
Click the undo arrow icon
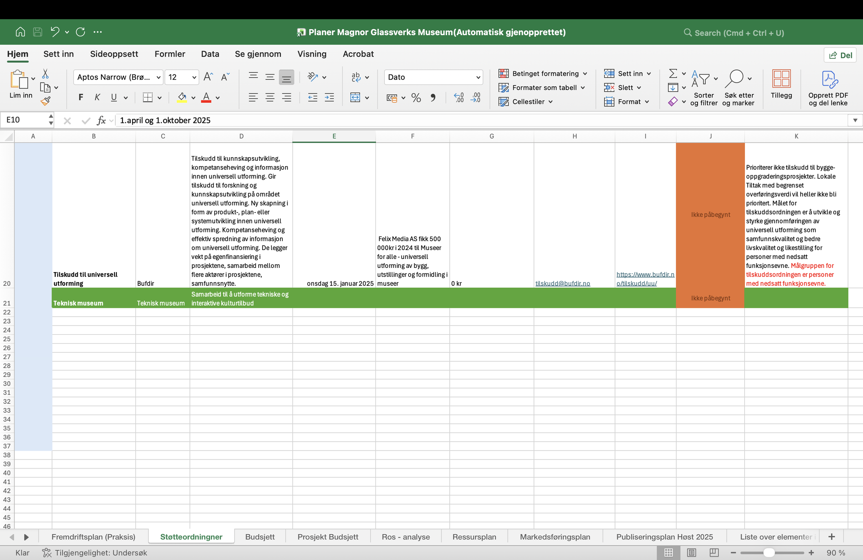point(55,32)
